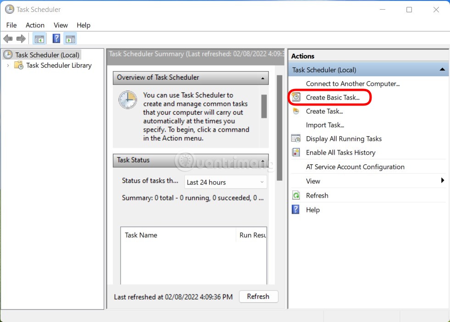Click the Run Result column header
450x322 pixels.
(252, 235)
